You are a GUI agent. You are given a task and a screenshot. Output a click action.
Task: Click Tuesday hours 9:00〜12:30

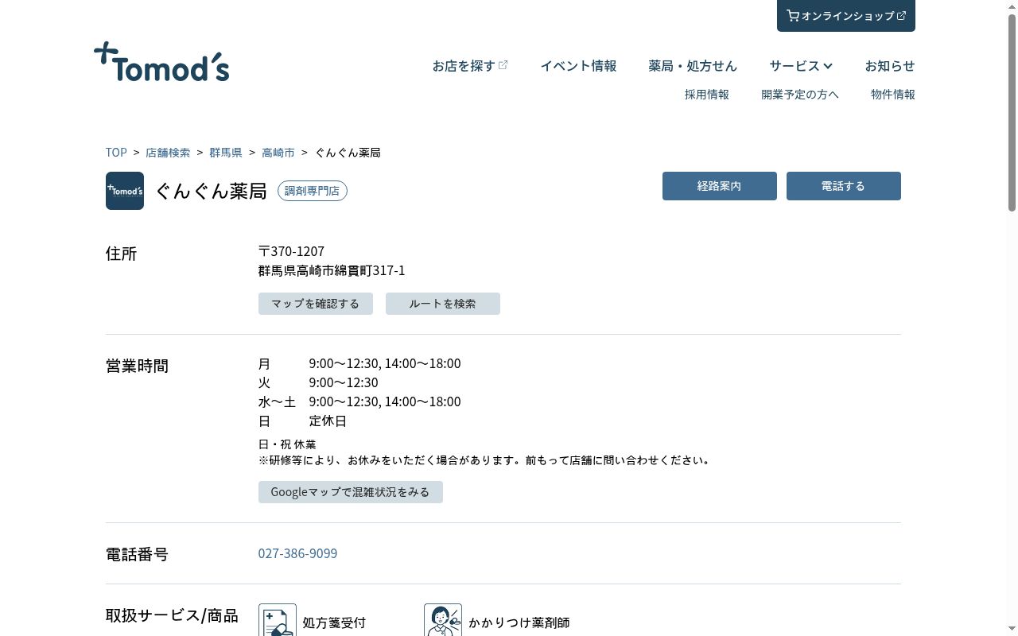pos(344,382)
